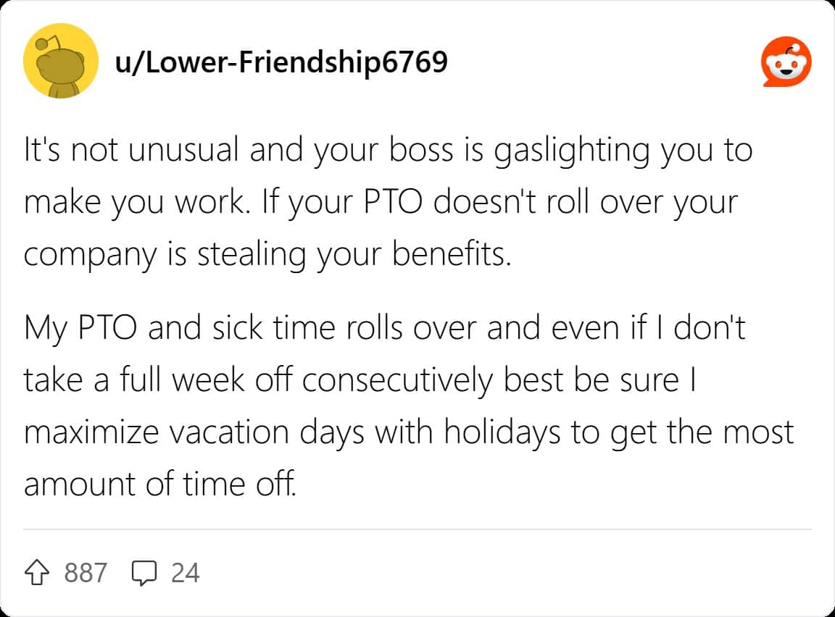Click the horizontal divider above the vote counts
The height and width of the screenshot is (617, 835).
(x=417, y=529)
